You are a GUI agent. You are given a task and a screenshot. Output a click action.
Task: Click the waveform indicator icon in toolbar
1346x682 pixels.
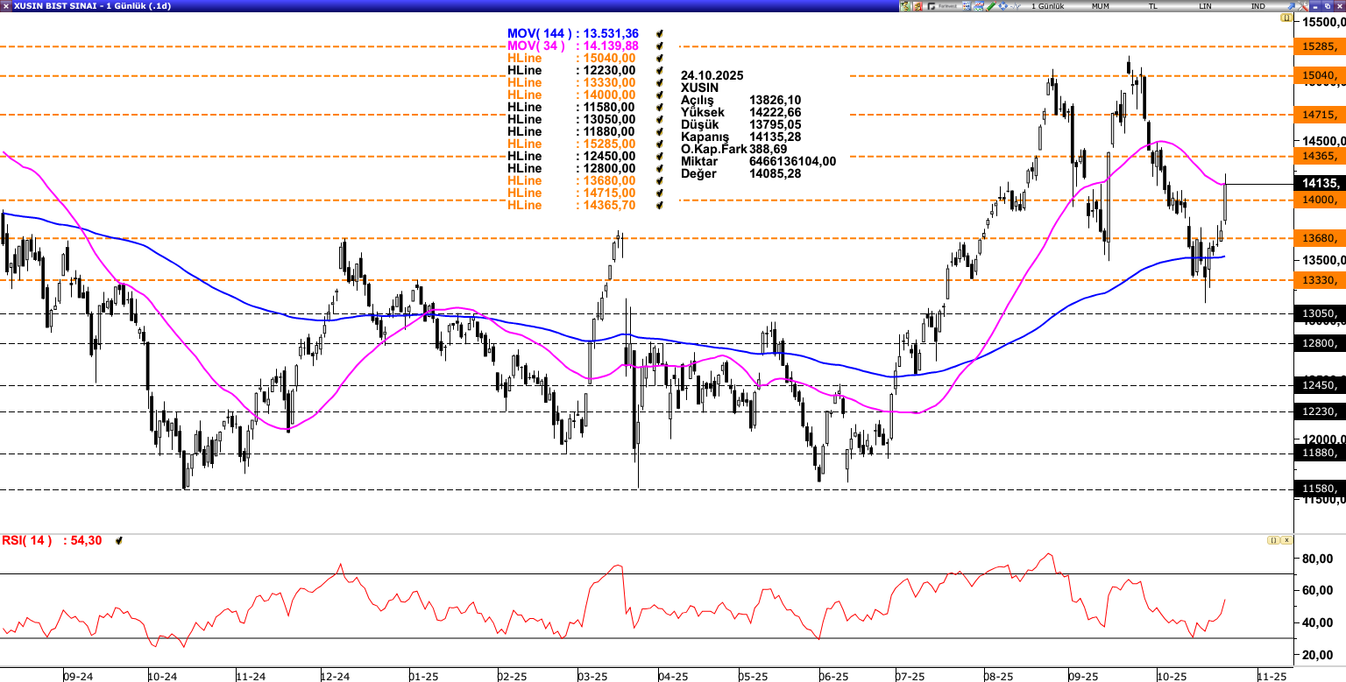coord(1016,6)
